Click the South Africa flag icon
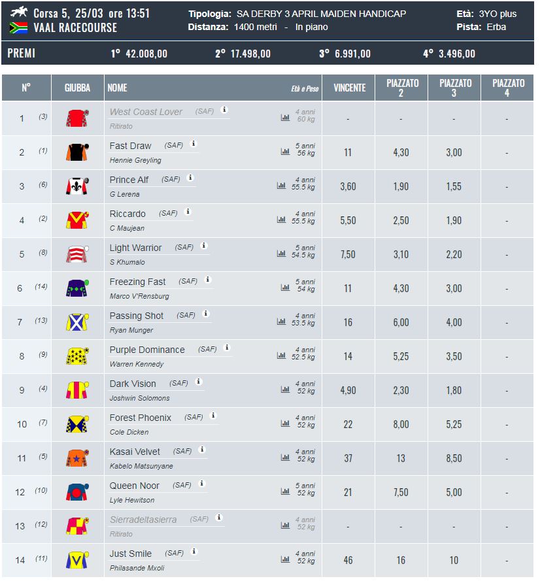The height and width of the screenshot is (581, 540). point(18,28)
